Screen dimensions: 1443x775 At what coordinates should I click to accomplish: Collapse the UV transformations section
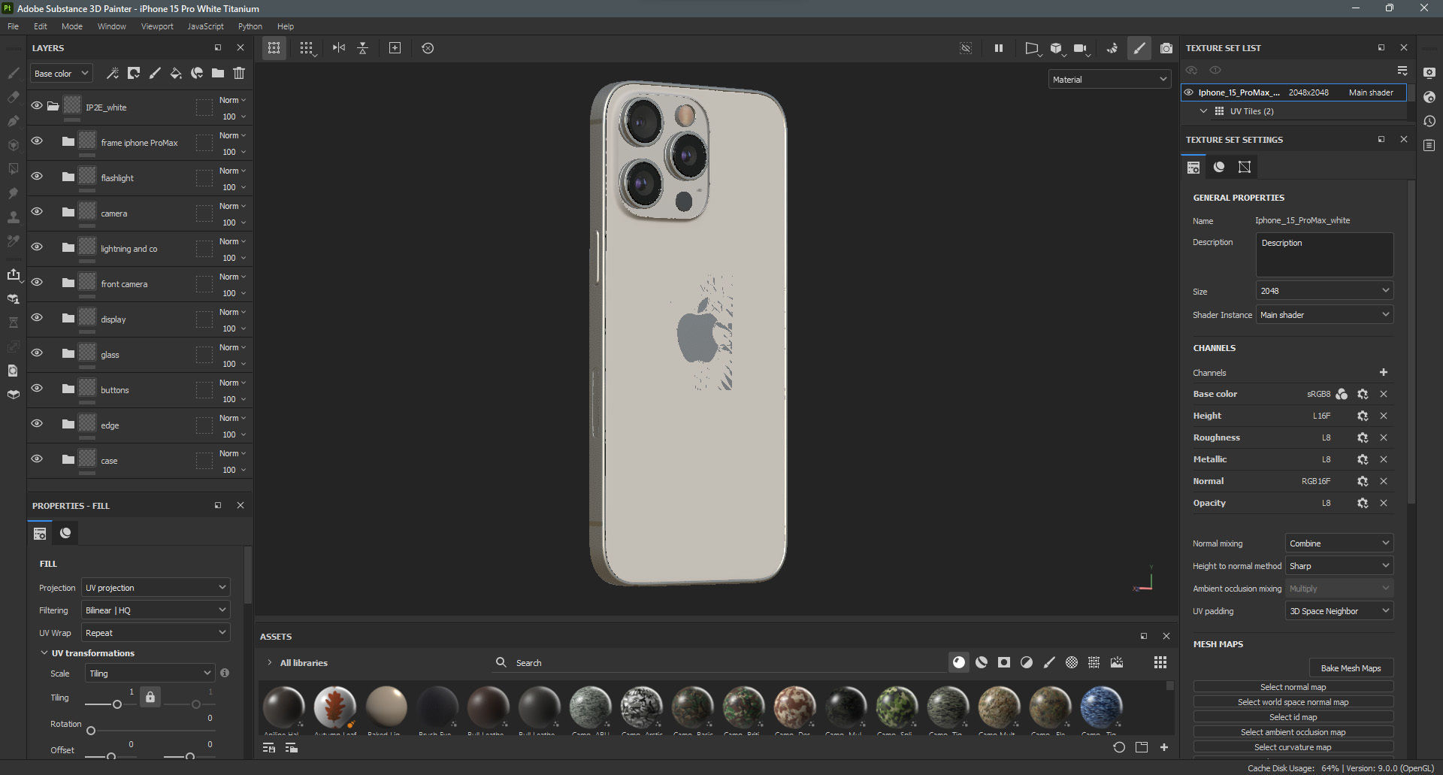pos(44,652)
